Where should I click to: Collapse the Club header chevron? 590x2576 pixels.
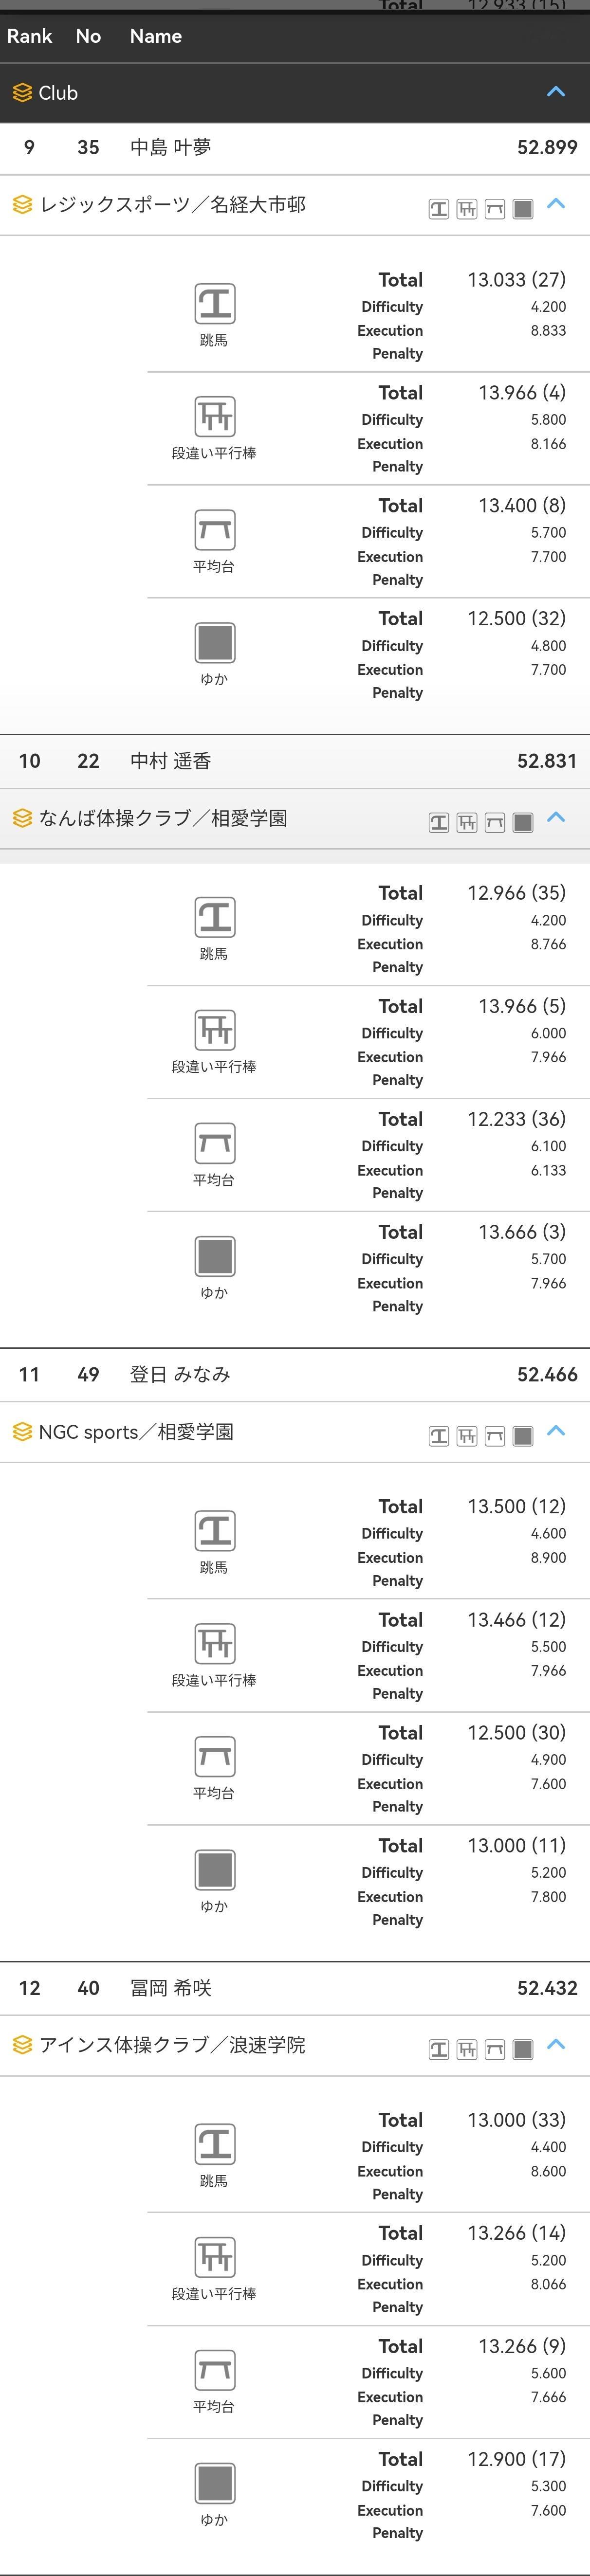click(x=556, y=92)
